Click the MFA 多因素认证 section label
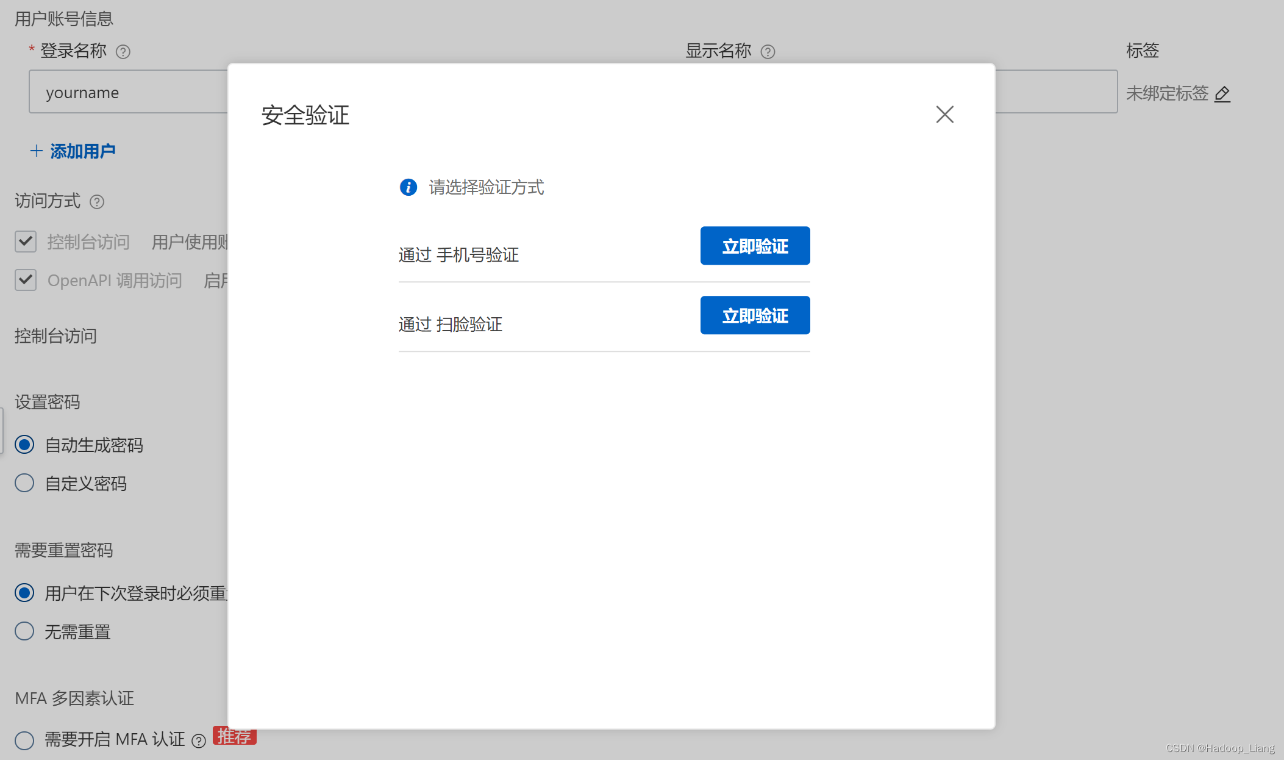 click(74, 698)
